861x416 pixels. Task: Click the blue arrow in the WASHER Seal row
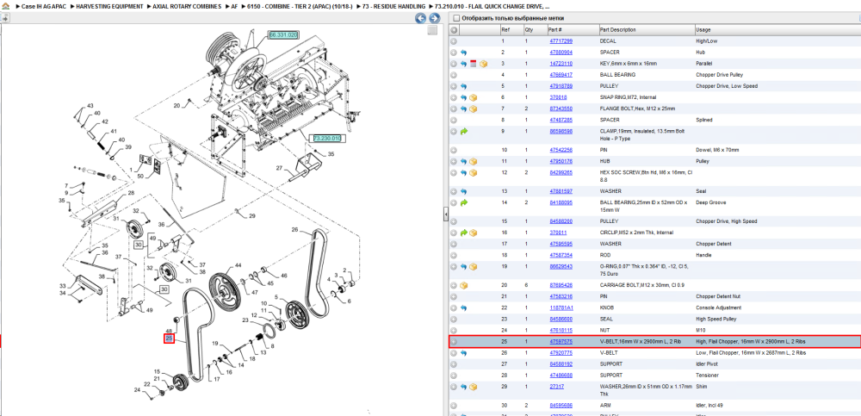click(x=464, y=191)
